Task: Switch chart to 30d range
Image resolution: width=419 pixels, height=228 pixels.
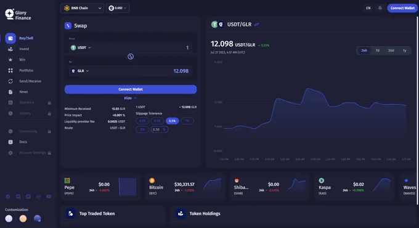Action: point(391,51)
